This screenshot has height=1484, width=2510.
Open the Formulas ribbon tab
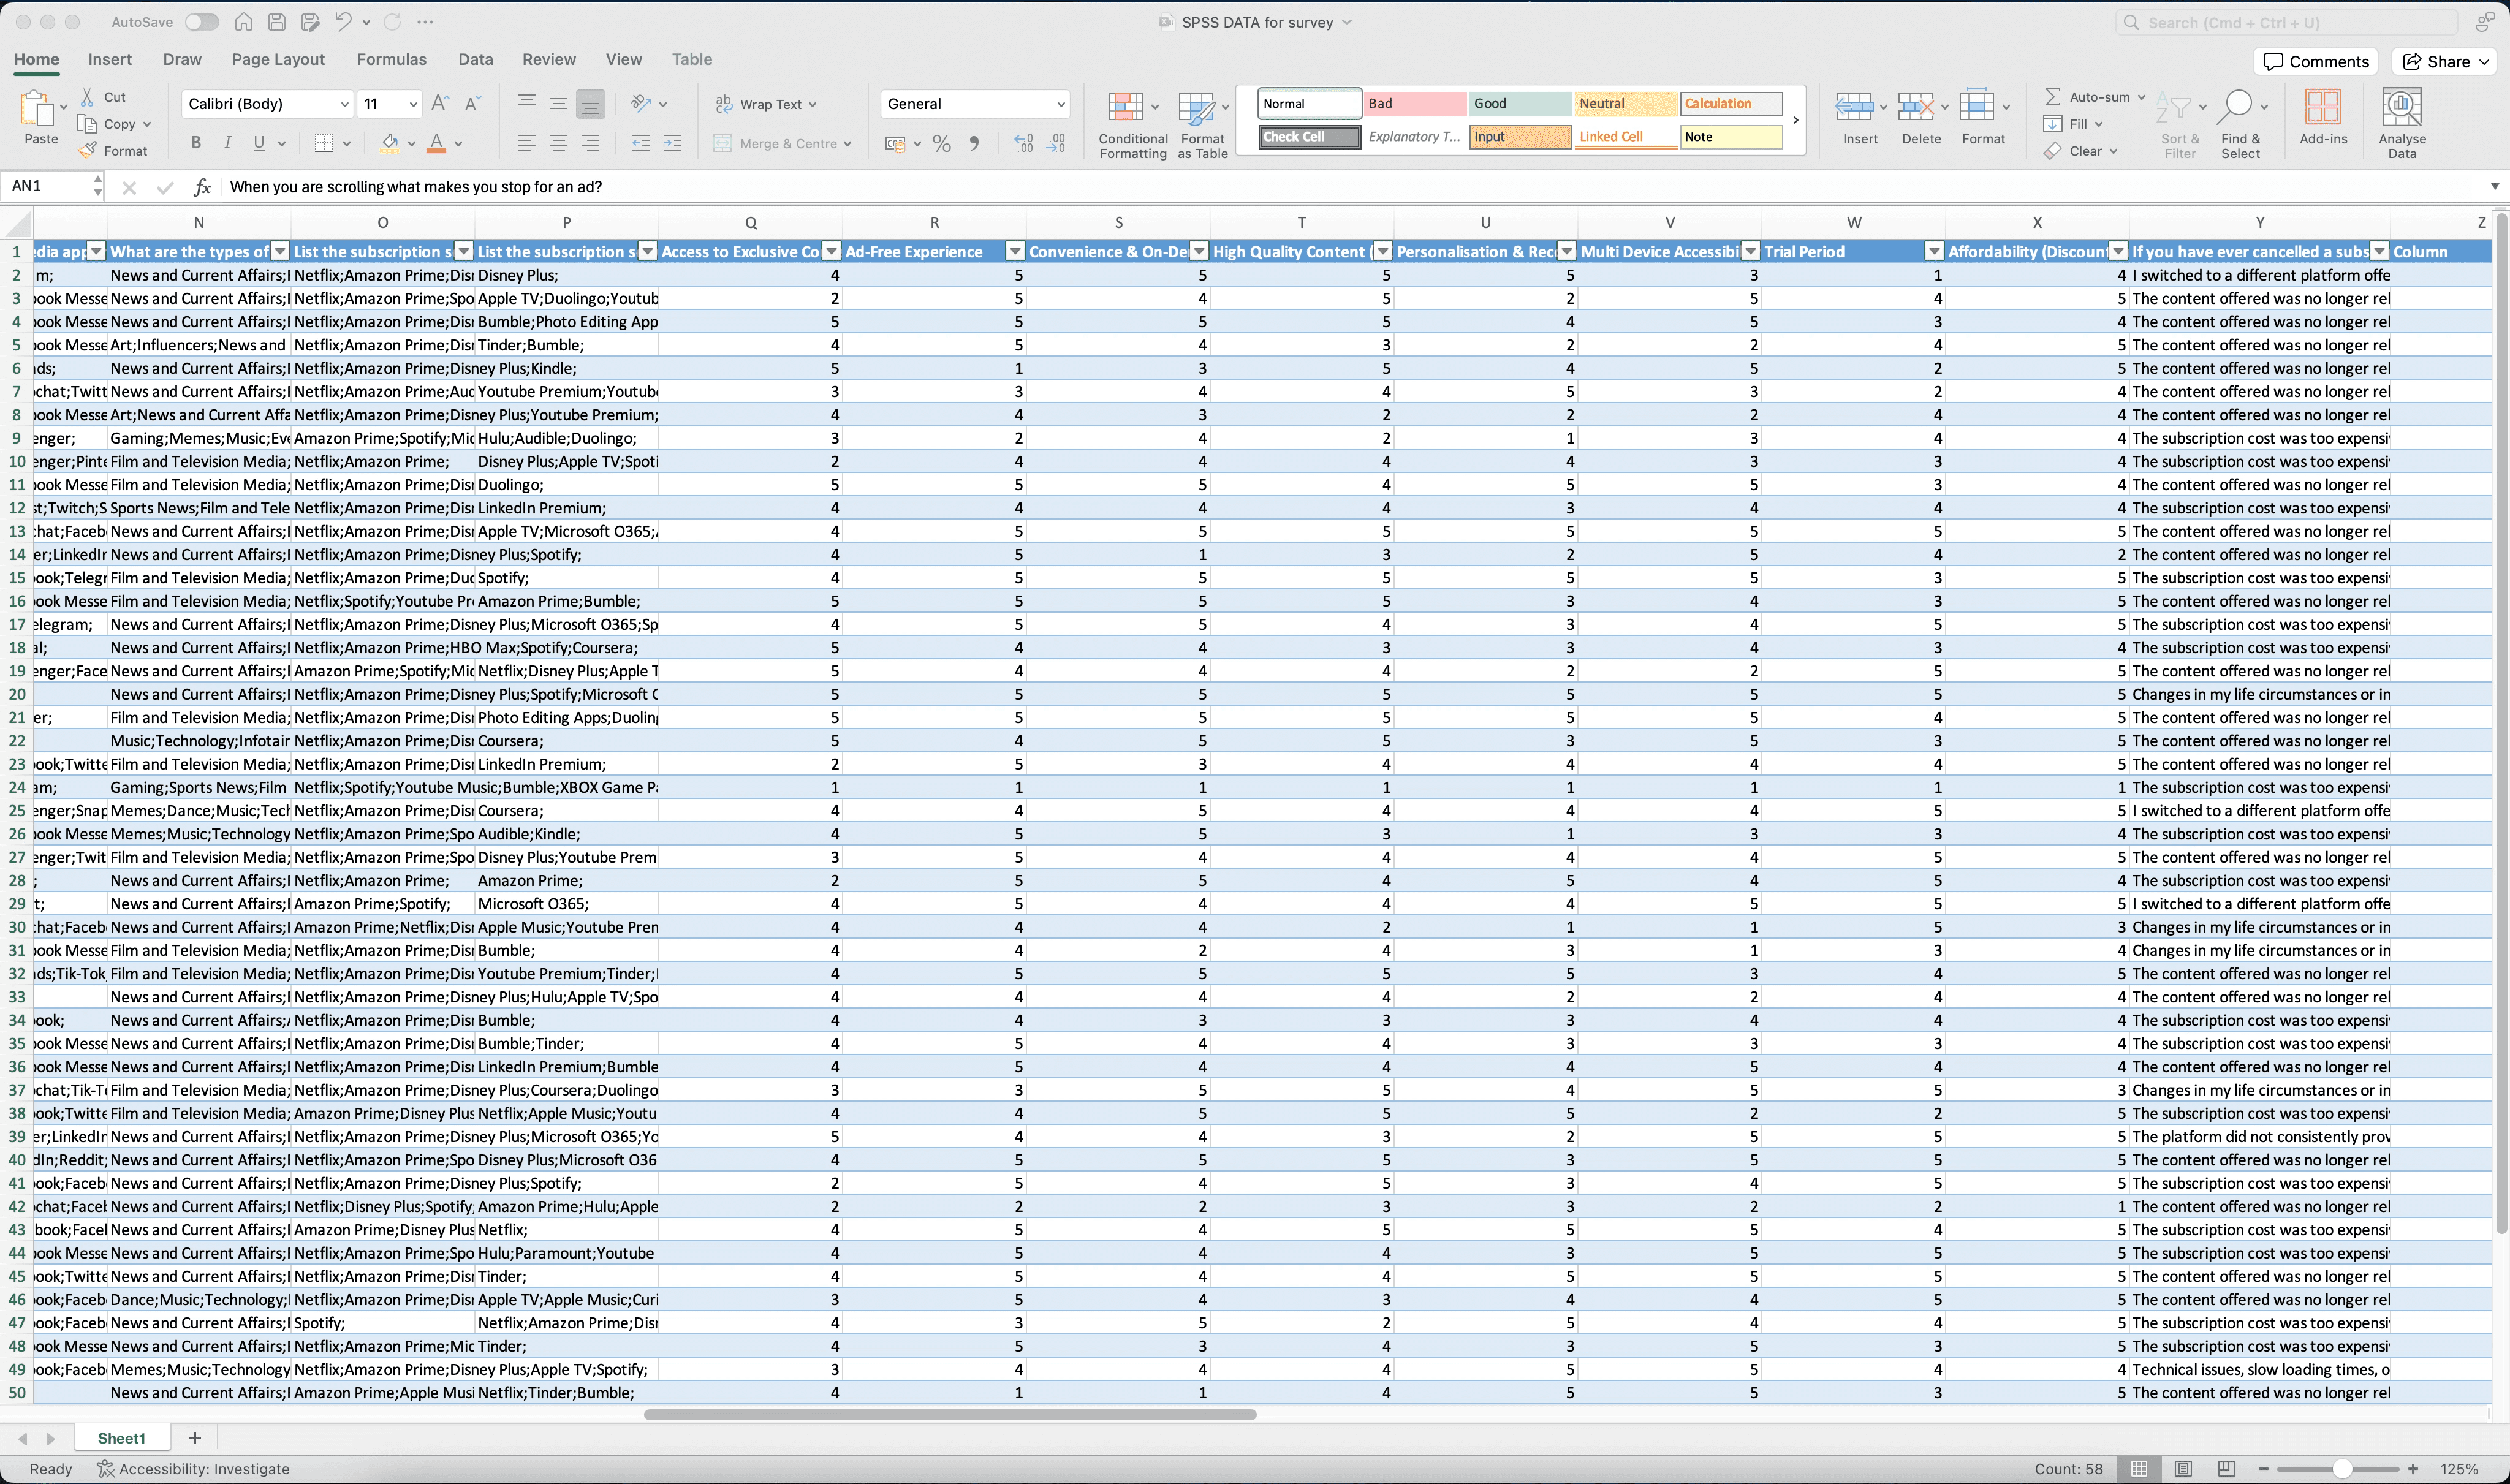click(391, 59)
